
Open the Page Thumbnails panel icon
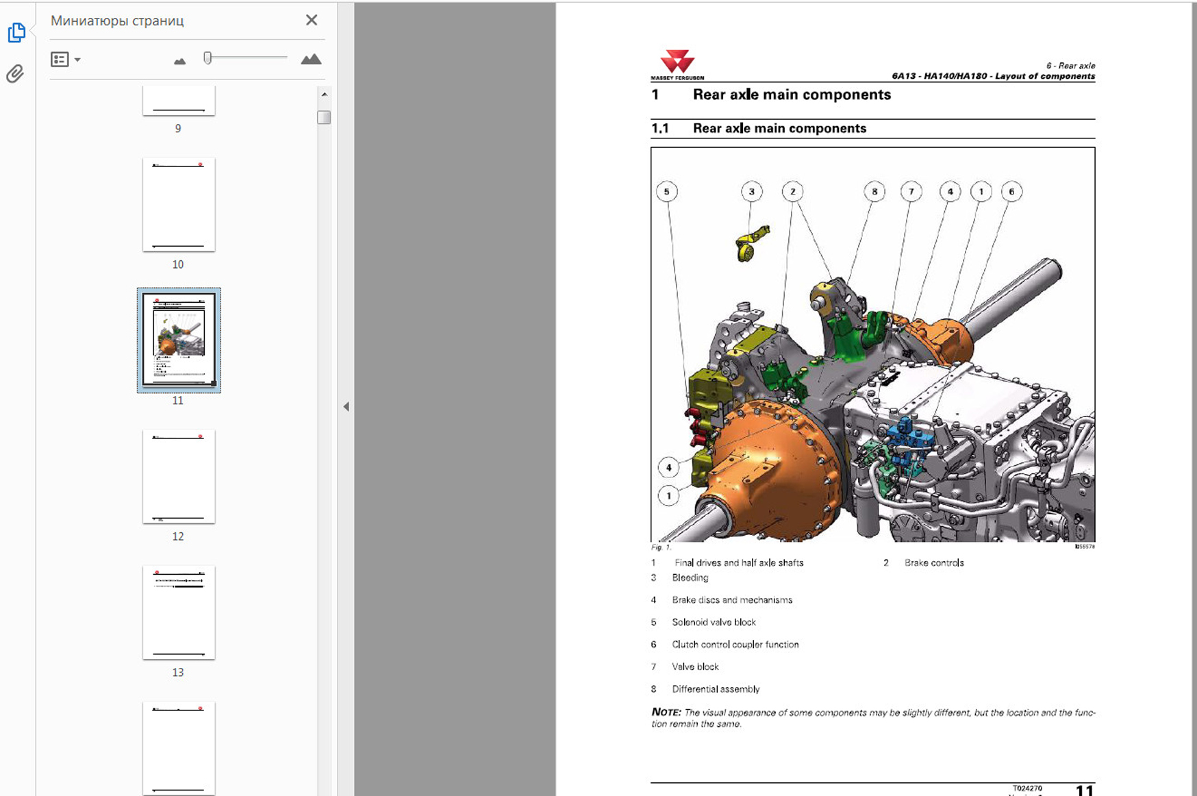pos(16,32)
